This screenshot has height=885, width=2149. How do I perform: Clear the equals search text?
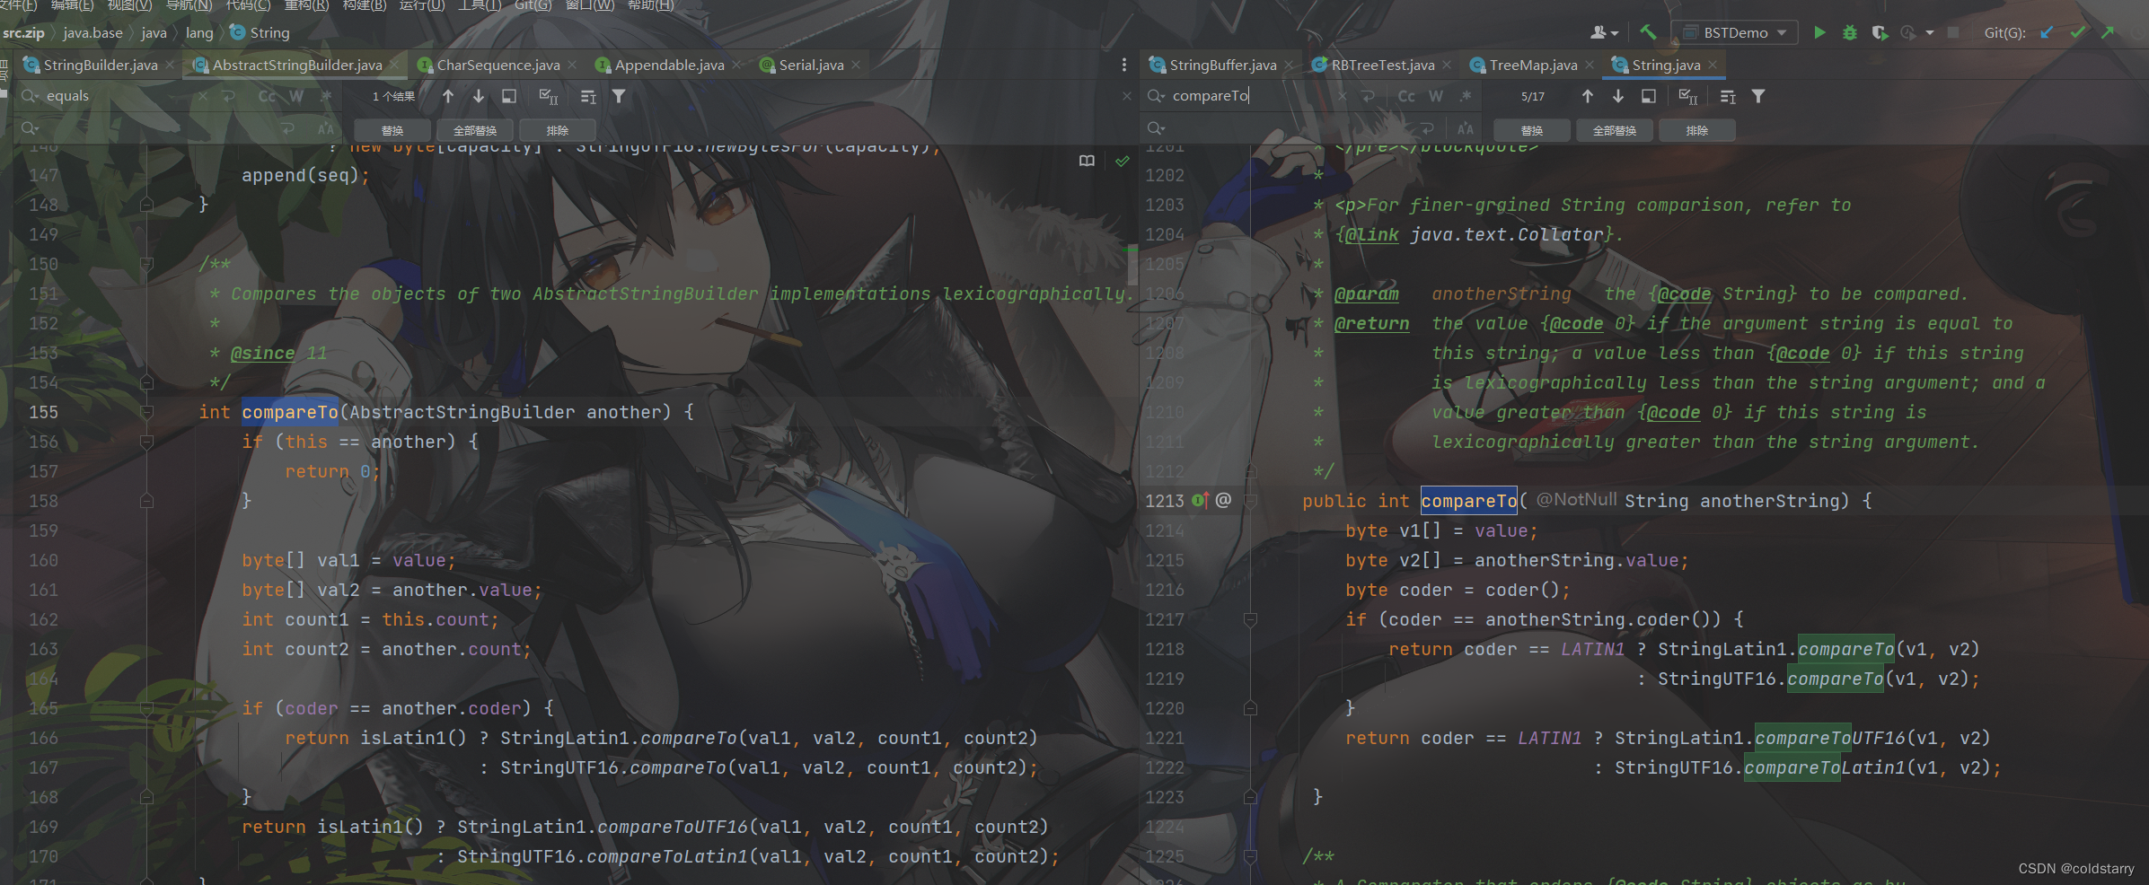[x=203, y=96]
